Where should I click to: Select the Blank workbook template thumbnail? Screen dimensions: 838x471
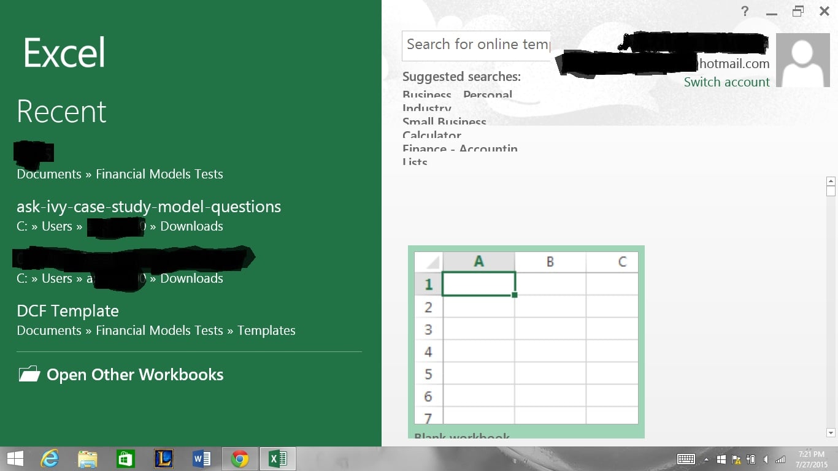pyautogui.click(x=526, y=339)
